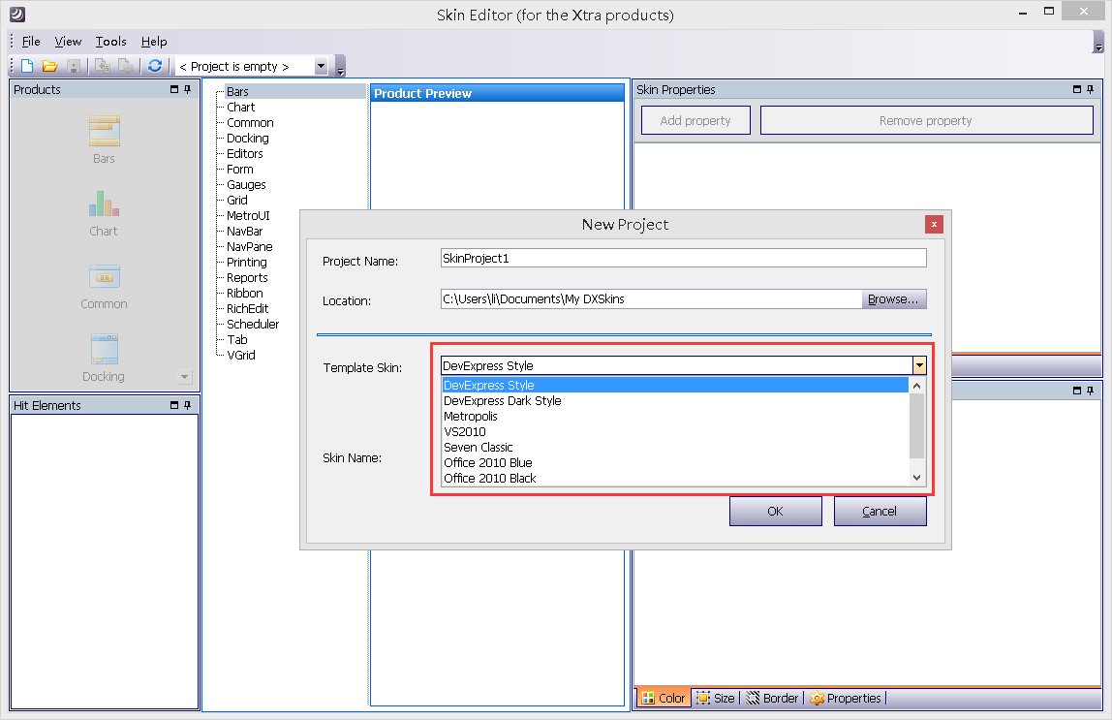Close the New Project dialog
This screenshot has width=1112, height=720.
tap(934, 224)
